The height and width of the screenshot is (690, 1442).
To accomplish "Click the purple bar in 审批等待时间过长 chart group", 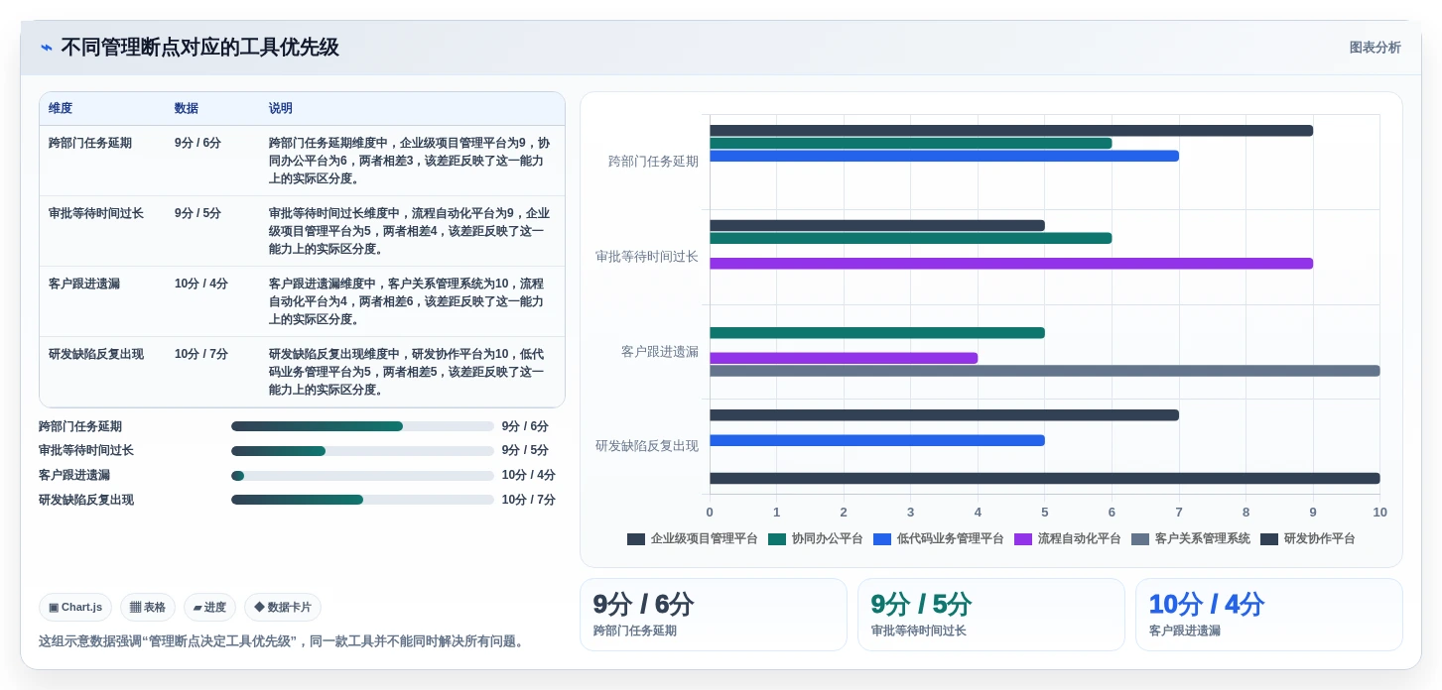I will click(1011, 264).
